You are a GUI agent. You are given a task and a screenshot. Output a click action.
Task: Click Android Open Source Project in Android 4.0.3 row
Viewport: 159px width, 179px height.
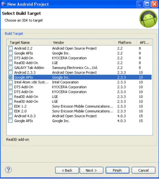pos(74,116)
